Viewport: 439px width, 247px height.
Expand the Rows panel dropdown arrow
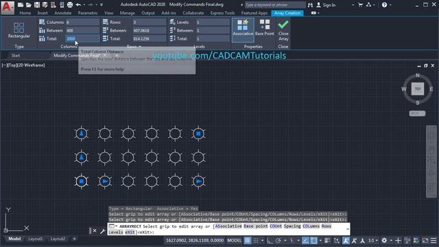click(140, 47)
